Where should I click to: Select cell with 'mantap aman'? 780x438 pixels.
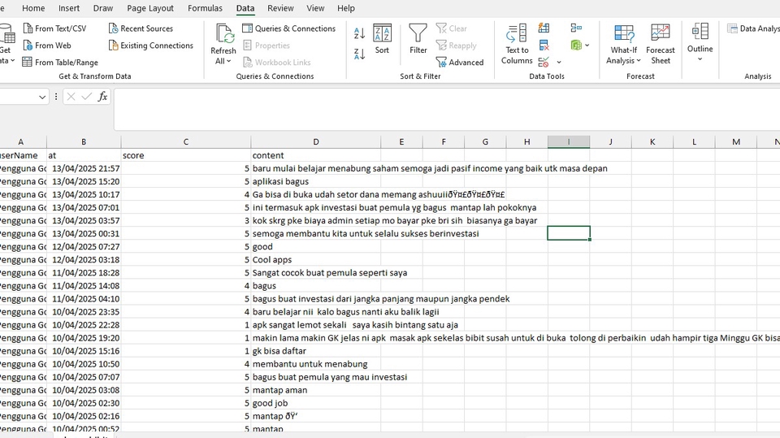click(316, 390)
